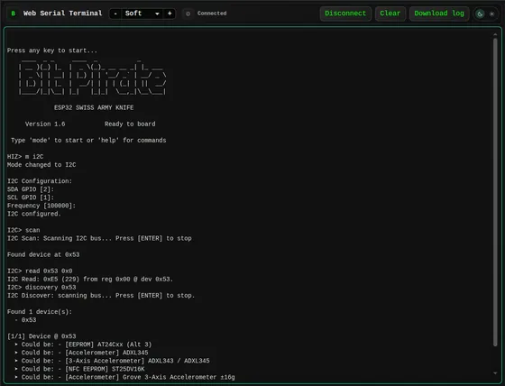Switch to dark mode moon icon
This screenshot has height=386, width=505.
(x=480, y=14)
